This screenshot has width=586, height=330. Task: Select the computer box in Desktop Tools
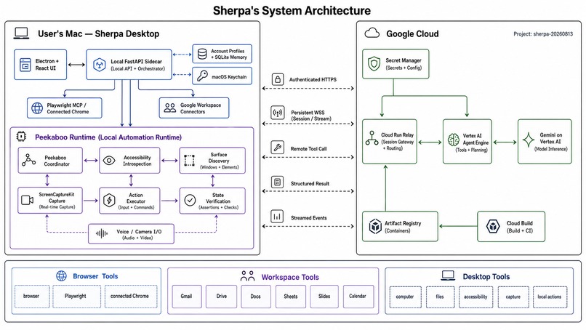coord(405,297)
